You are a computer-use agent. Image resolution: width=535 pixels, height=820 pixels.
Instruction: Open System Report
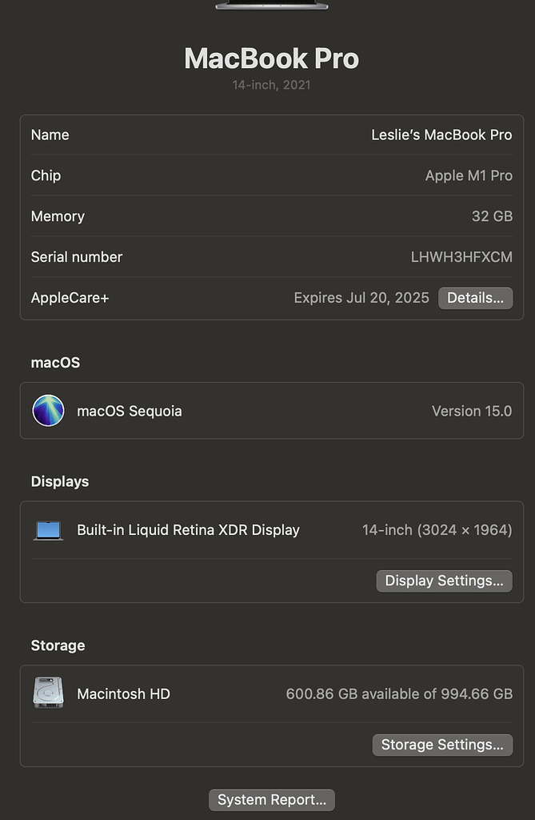pos(271,799)
